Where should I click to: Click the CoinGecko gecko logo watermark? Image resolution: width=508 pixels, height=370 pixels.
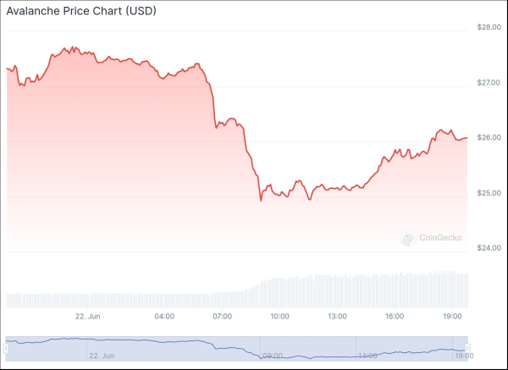(x=407, y=239)
